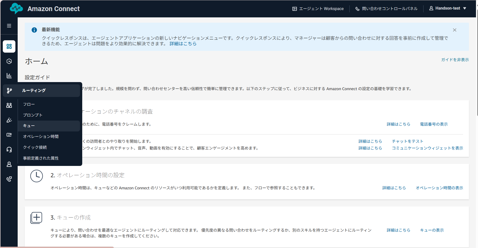Image resolution: width=478 pixels, height=248 pixels.
Task: Click the チャットをテスト link
Action: (x=407, y=141)
